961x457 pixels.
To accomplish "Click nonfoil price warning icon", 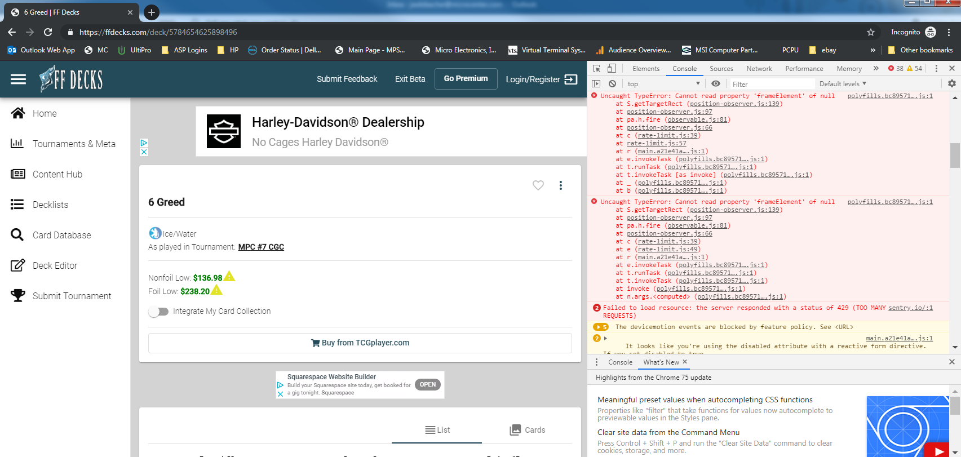I will point(229,277).
